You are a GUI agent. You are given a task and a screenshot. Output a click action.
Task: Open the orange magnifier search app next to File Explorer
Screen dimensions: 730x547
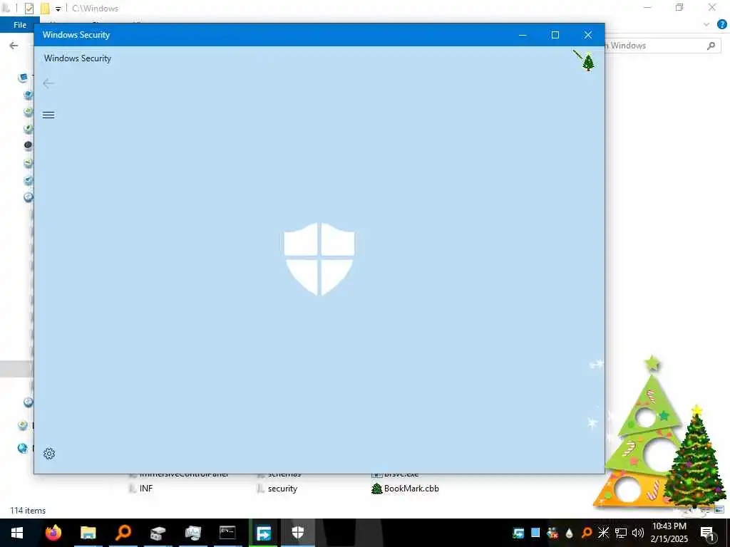123,533
